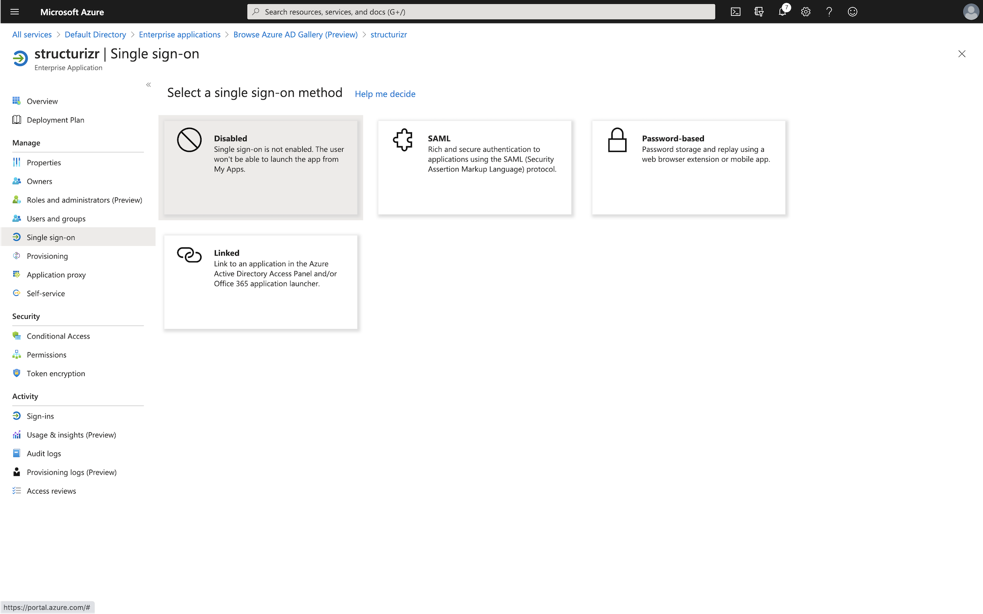
Task: Click the Permissions icon in sidebar
Action: pyautogui.click(x=17, y=354)
